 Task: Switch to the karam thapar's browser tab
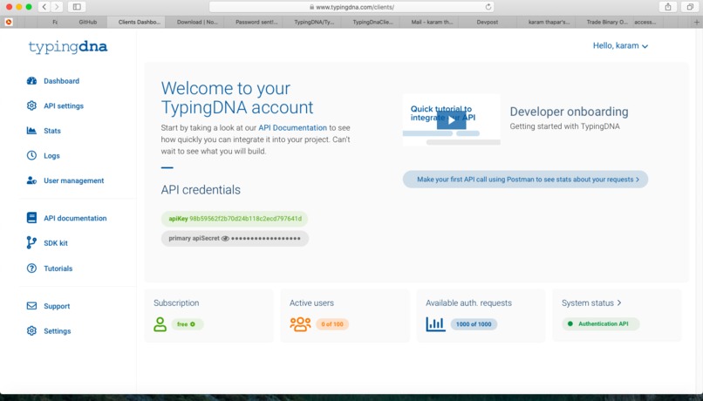coord(549,22)
